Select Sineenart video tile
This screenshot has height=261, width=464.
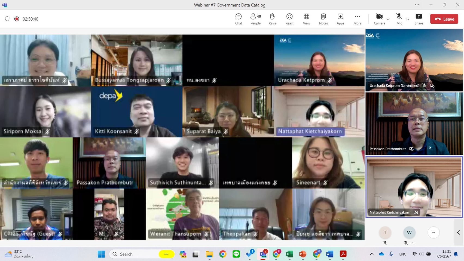328,163
